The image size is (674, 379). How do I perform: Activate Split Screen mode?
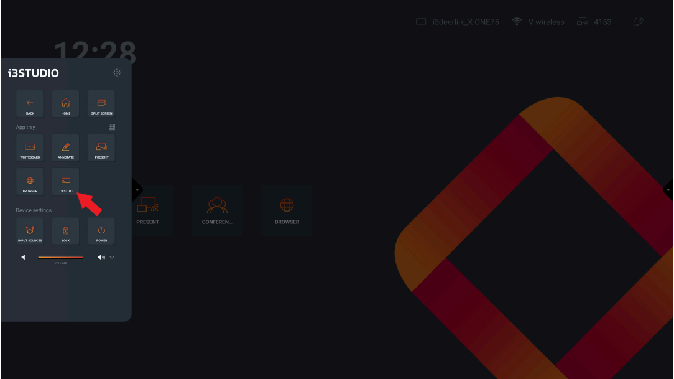[101, 104]
